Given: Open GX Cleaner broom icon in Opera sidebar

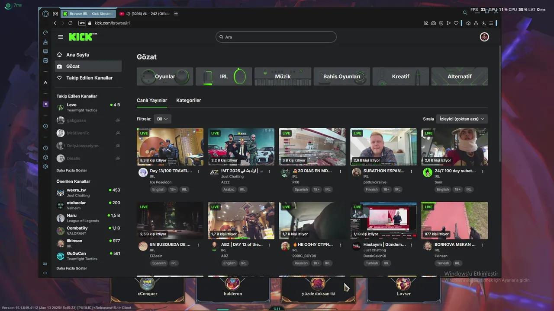Looking at the screenshot, I should pos(45,42).
